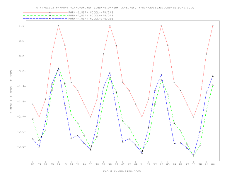This screenshot has height=179, width=232.
Task: Click y-axis tick label -3.6
Action: [21, 147]
